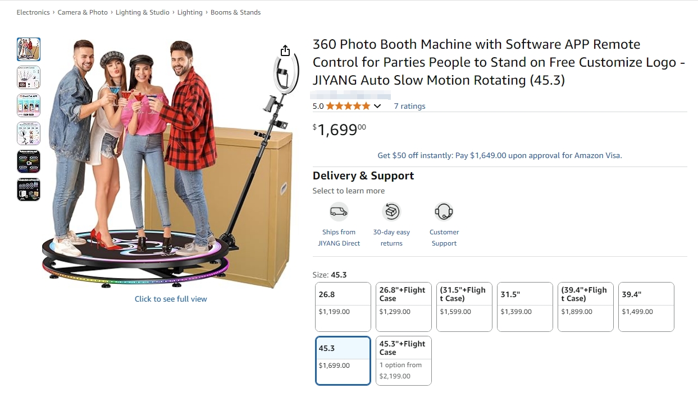Click the Amazon Visa $50 off offer
Viewport: 698px width, 393px height.
(500, 155)
